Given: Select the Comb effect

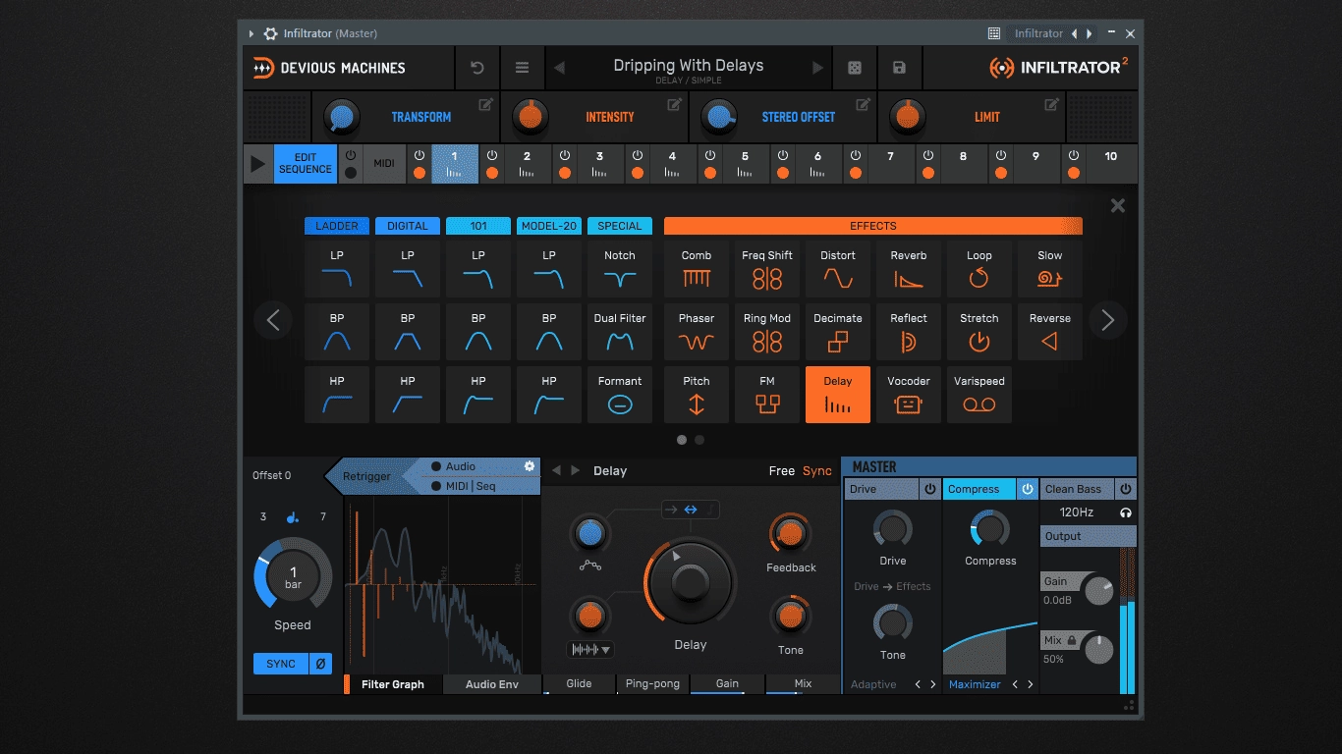Looking at the screenshot, I should pyautogui.click(x=697, y=269).
